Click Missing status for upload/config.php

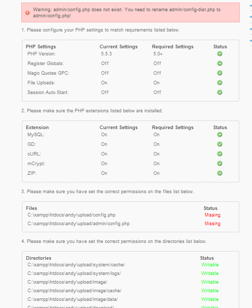click(212, 215)
